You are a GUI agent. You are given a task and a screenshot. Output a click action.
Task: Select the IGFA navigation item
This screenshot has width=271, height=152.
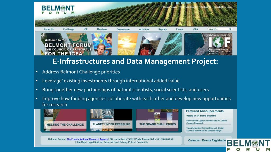coord(195,29)
